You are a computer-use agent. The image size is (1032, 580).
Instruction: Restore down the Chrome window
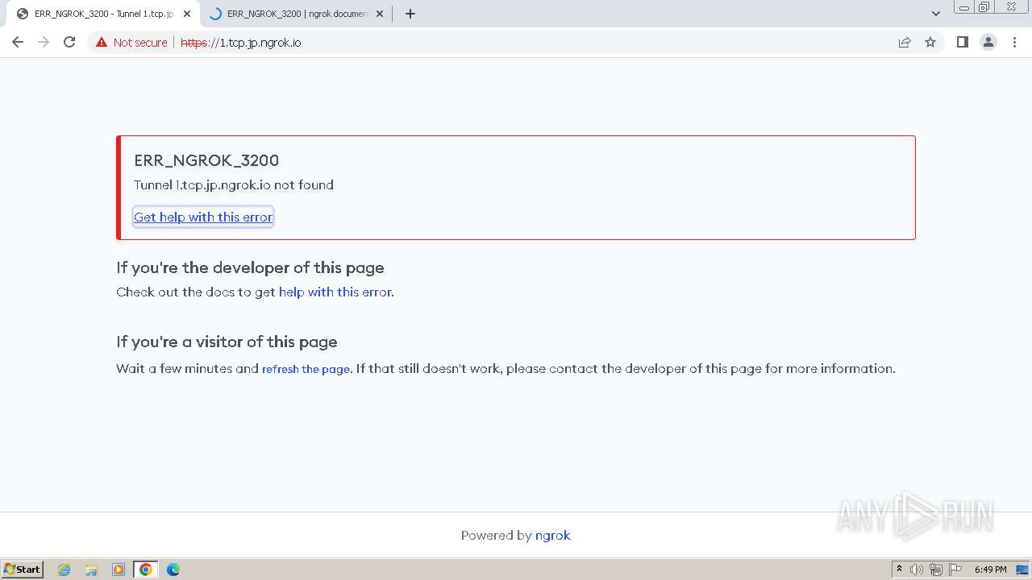click(984, 7)
